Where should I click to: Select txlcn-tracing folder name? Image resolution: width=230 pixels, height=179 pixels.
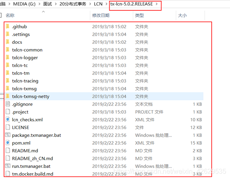pos(25,81)
